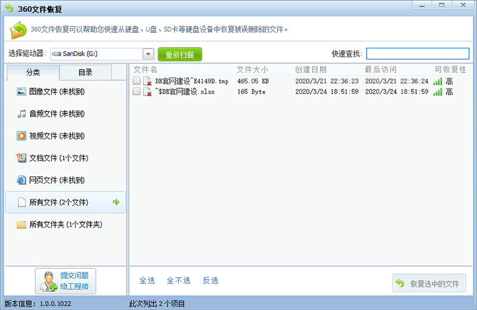The image size is (477, 310).
Task: Click the green arrow beside 所有文件
Action: [x=116, y=202]
